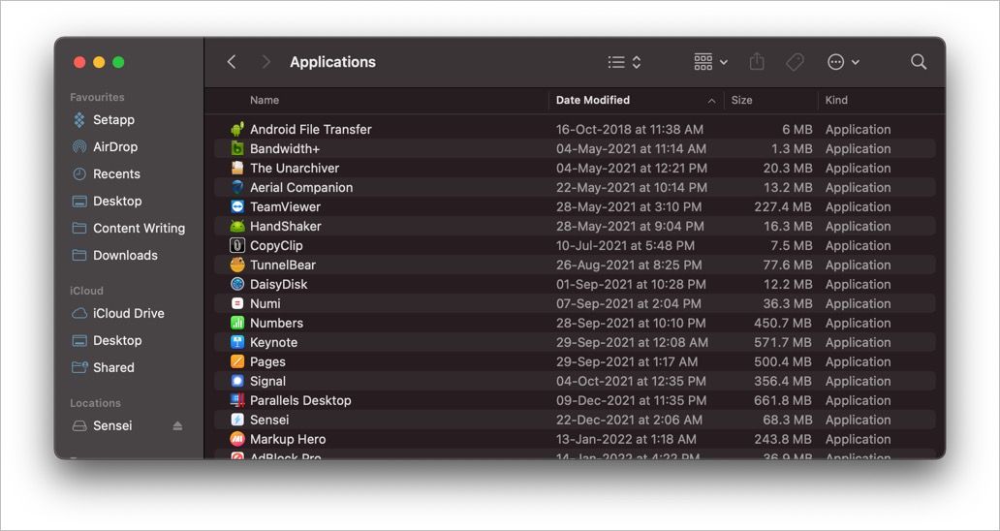The width and height of the screenshot is (1000, 531).
Task: Click the Numbers app icon
Action: pos(237,324)
